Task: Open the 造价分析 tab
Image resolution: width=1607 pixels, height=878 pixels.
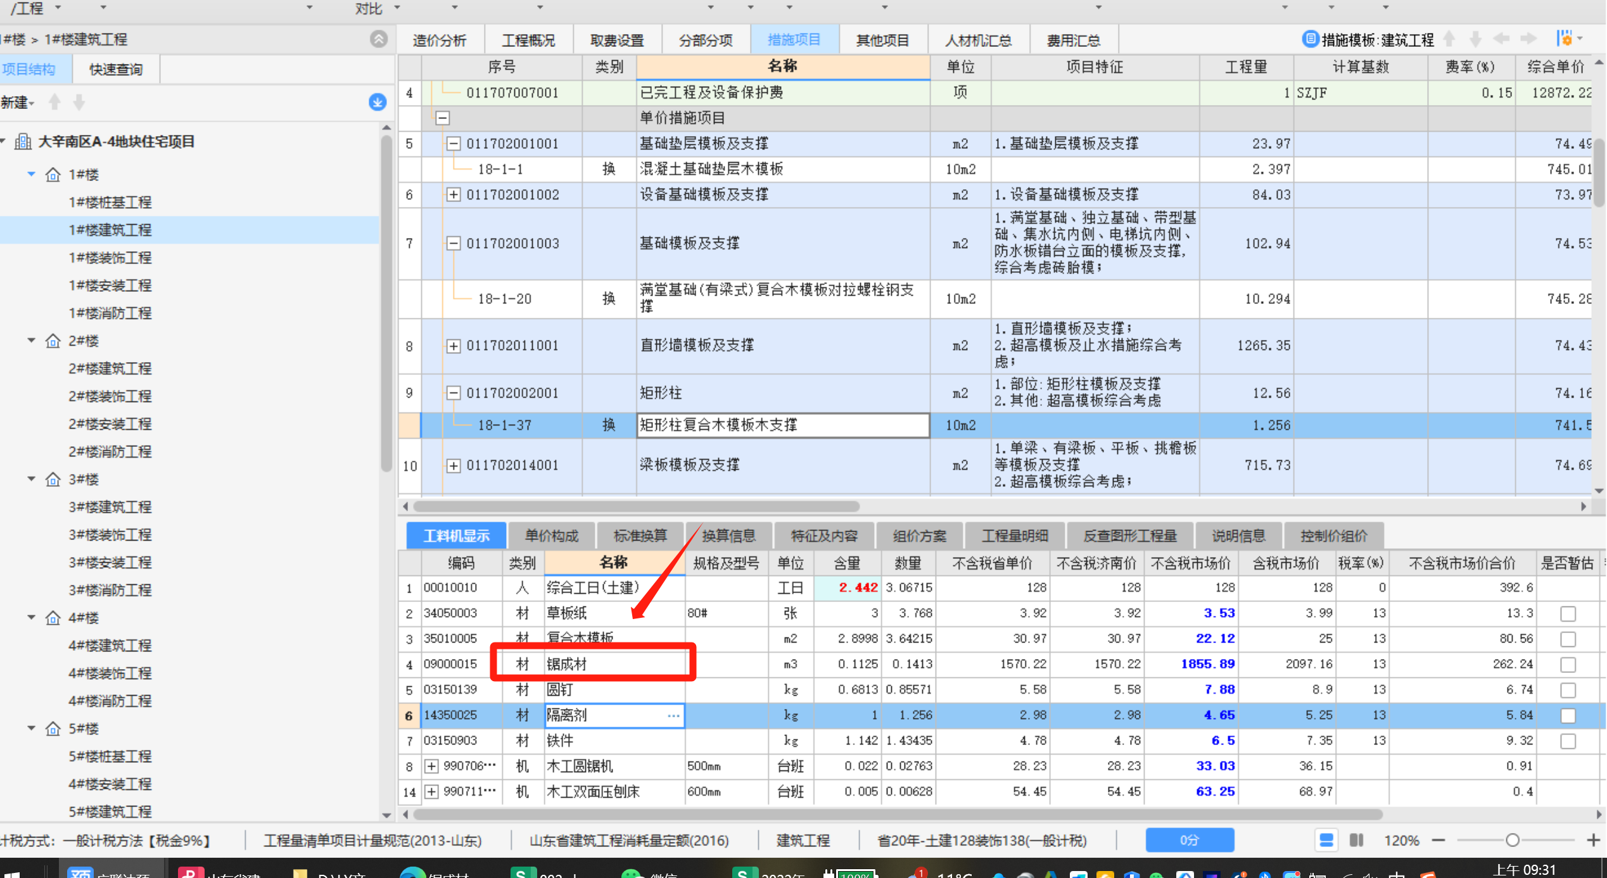Action: pyautogui.click(x=440, y=40)
